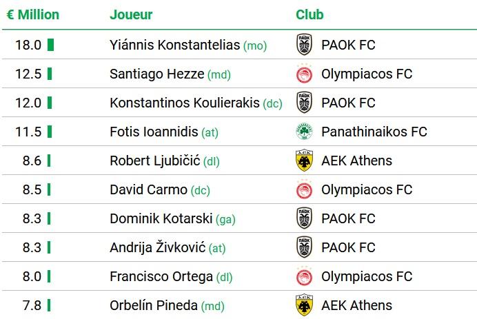
Task: Click Olympiacos crest in Francisco Ortega row
Action: click(304, 276)
